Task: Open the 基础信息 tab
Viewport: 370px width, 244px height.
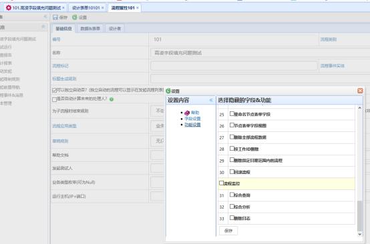Action: click(63, 29)
